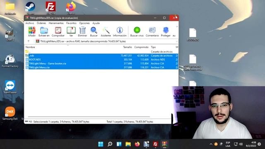Open the Archivo menu
Screen dimensions: 265x149
[x=29, y=23]
